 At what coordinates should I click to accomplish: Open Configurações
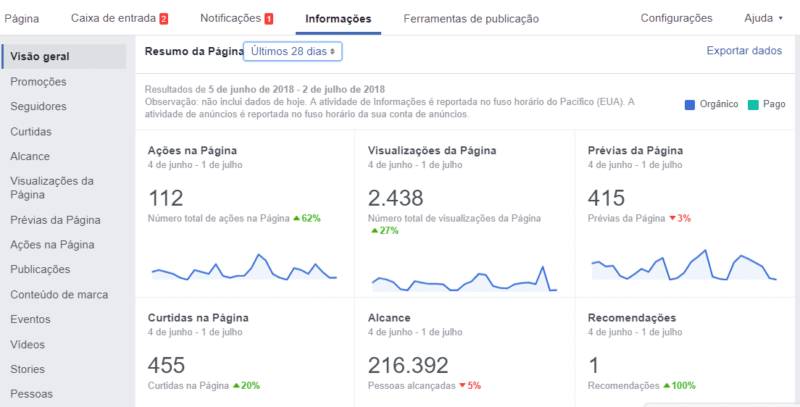tap(677, 18)
